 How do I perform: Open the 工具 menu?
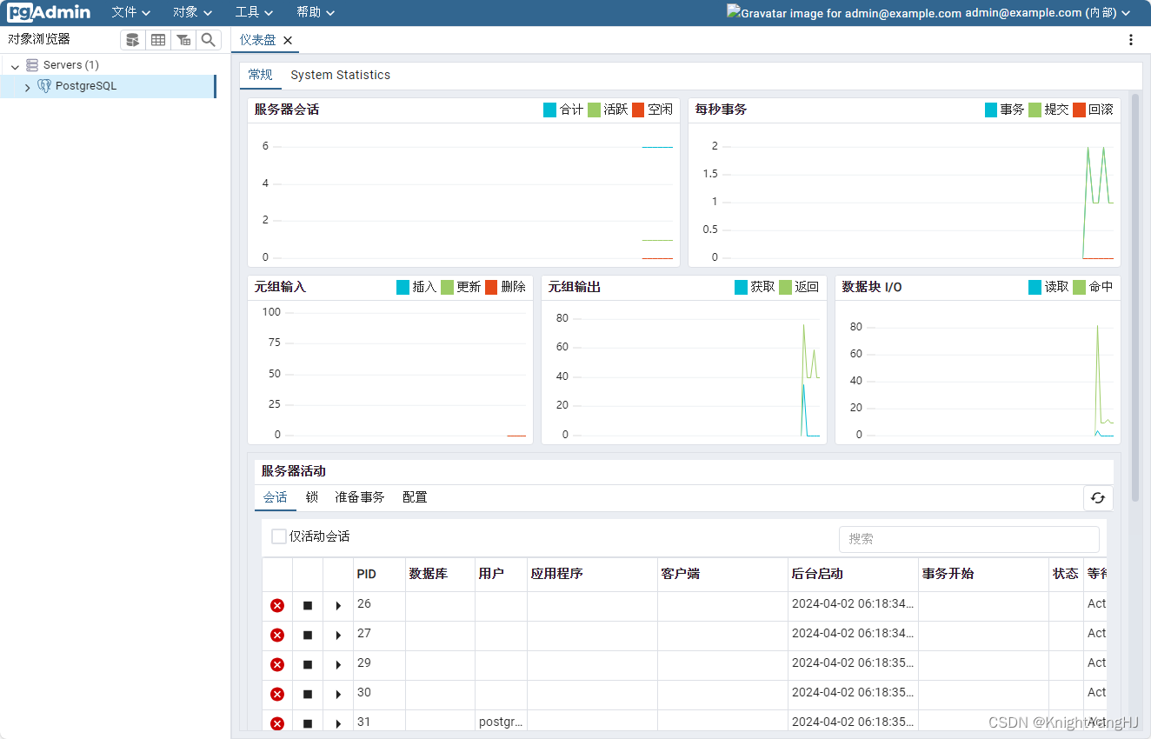point(254,12)
